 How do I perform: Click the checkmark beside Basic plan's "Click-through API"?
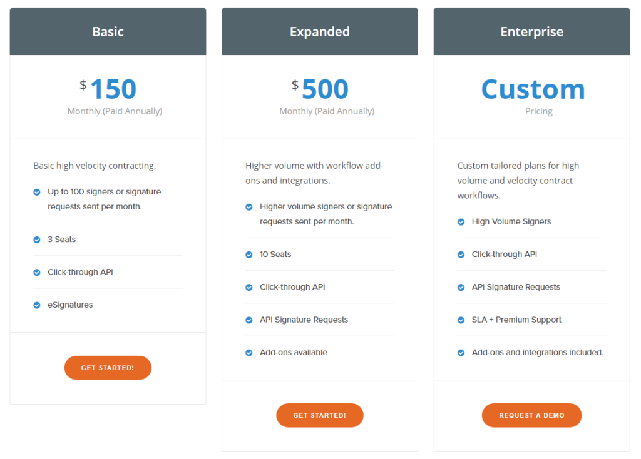point(36,271)
